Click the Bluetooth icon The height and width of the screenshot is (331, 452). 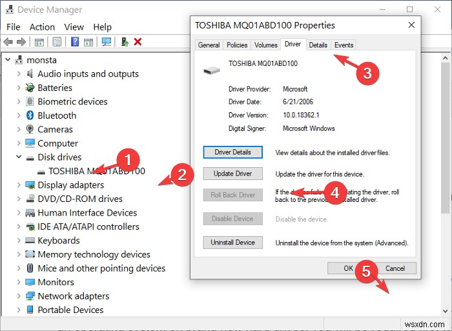click(x=30, y=115)
